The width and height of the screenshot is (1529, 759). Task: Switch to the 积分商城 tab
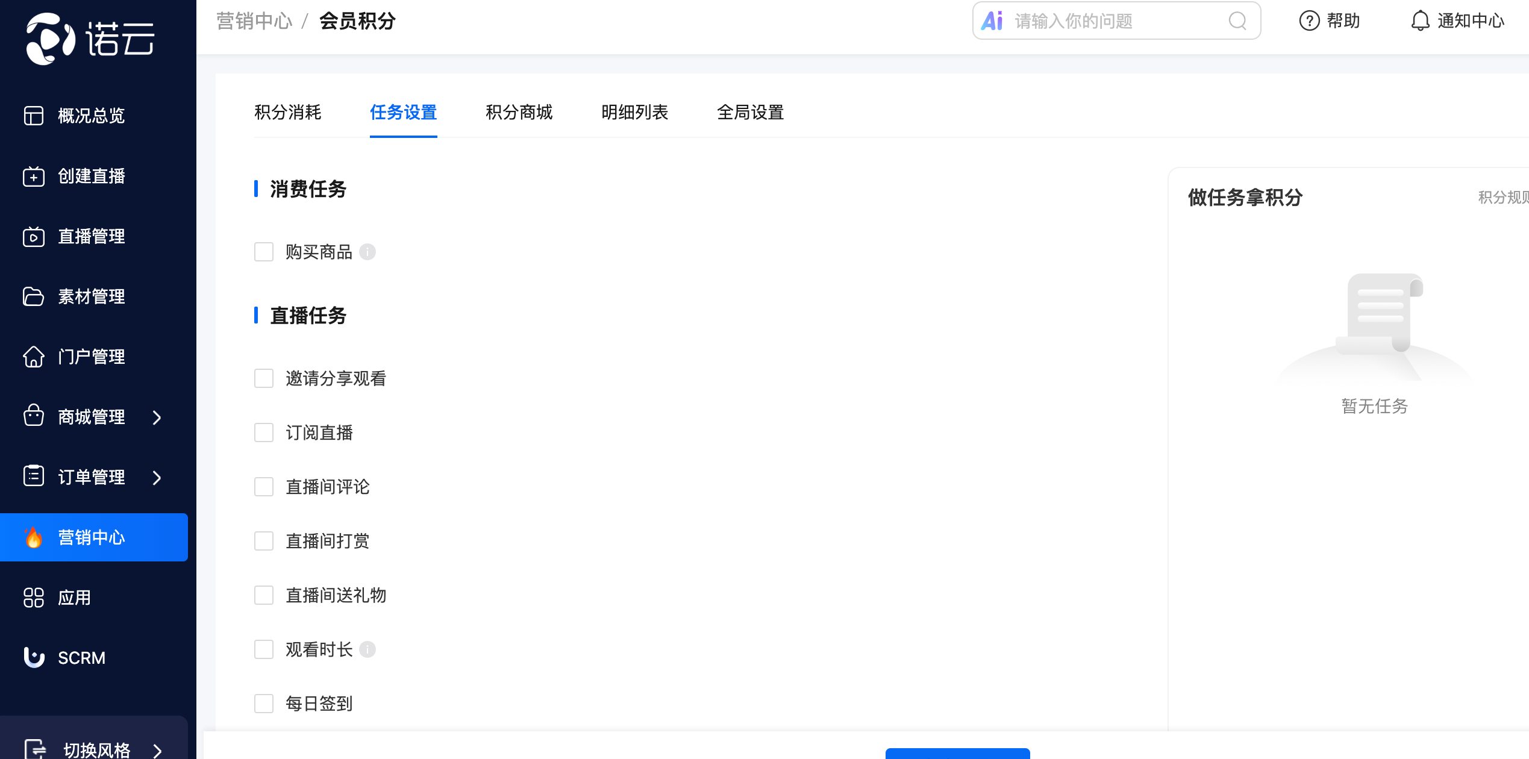pos(519,113)
